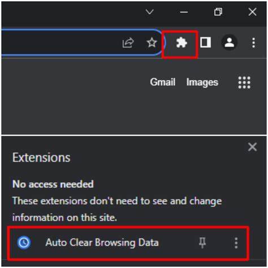Share this page via the share icon
The width and height of the screenshot is (268, 268).
click(128, 43)
